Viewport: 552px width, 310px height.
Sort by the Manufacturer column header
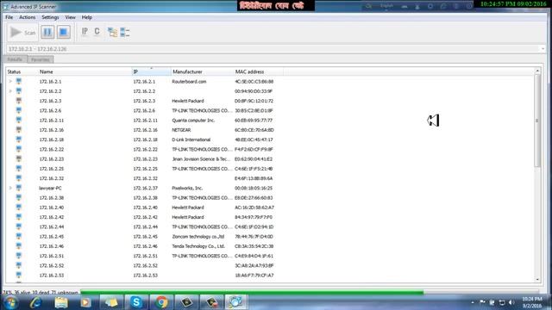(202, 71)
